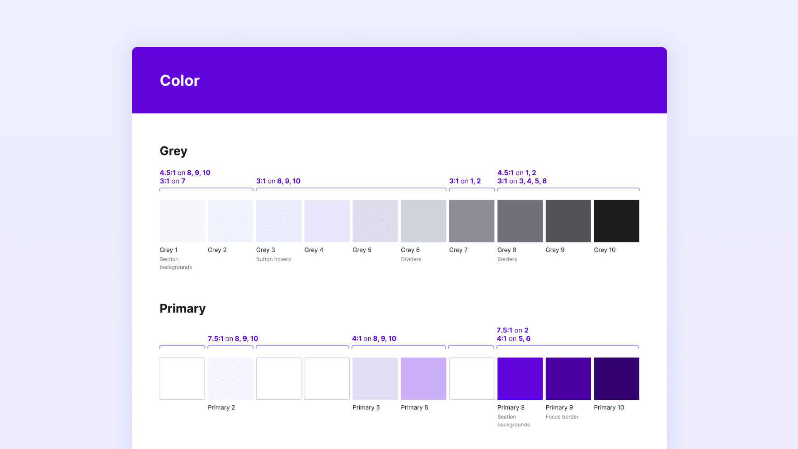
Task: Select the Grey 1 color swatch
Action: pos(182,221)
